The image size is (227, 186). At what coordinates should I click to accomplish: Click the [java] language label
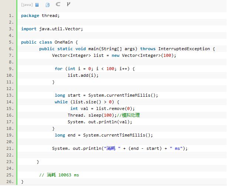point(27,5)
